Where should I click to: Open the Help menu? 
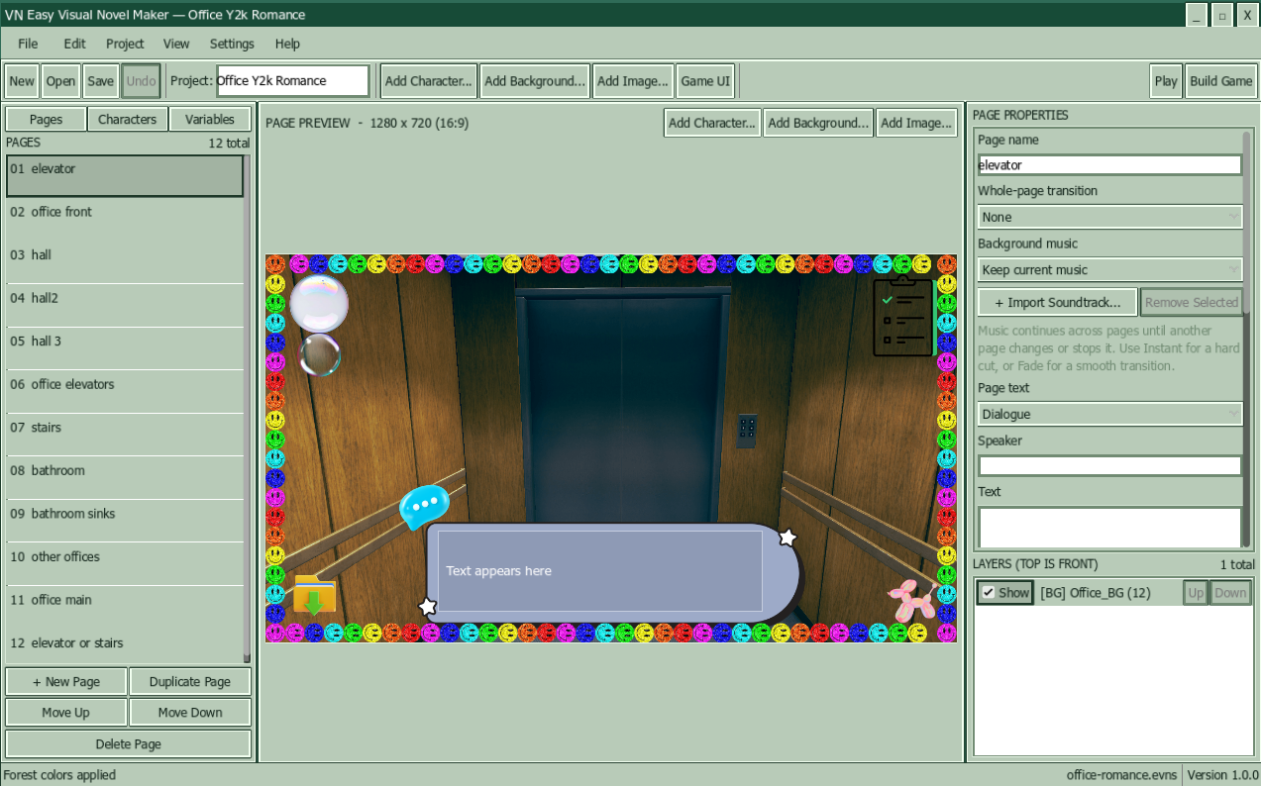click(x=287, y=44)
